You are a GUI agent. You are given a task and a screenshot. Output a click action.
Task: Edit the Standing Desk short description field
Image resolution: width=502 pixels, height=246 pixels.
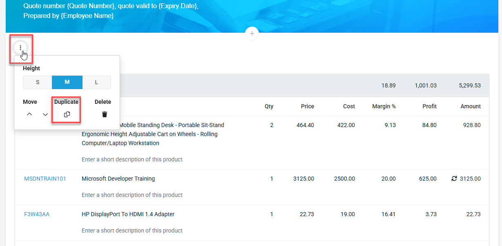pos(132,159)
